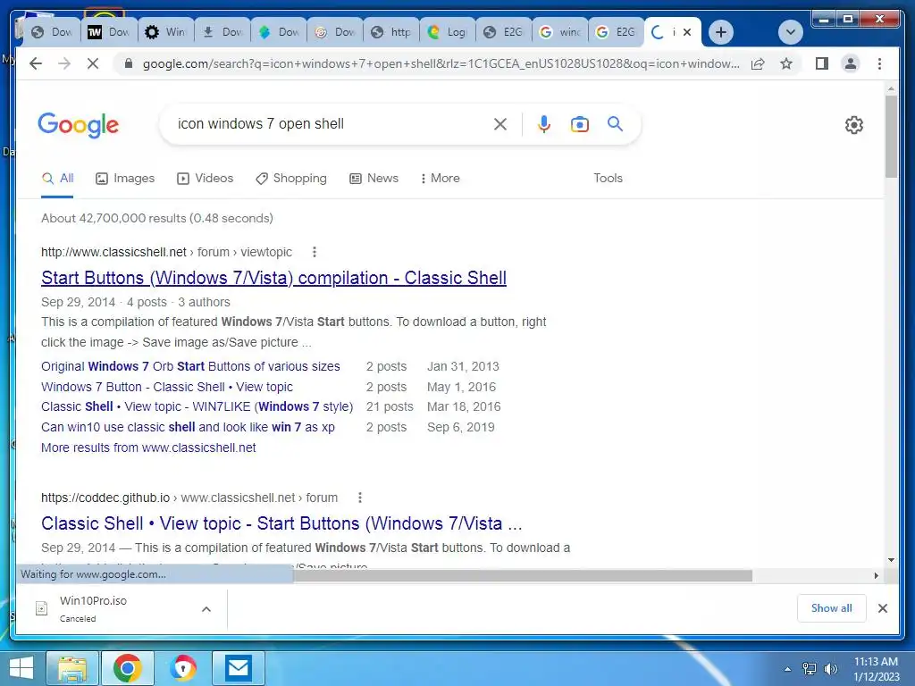The height and width of the screenshot is (686, 915).
Task: Open the Windows Start button
Action: [x=21, y=668]
